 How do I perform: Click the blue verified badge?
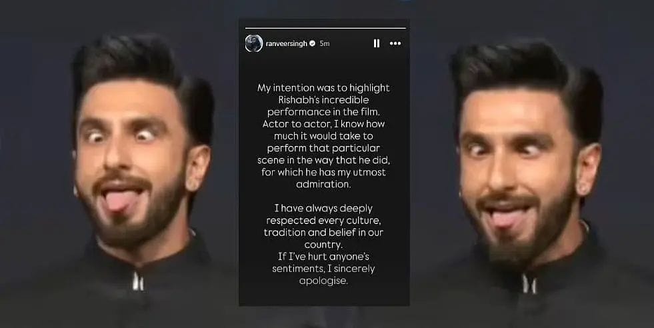click(313, 43)
